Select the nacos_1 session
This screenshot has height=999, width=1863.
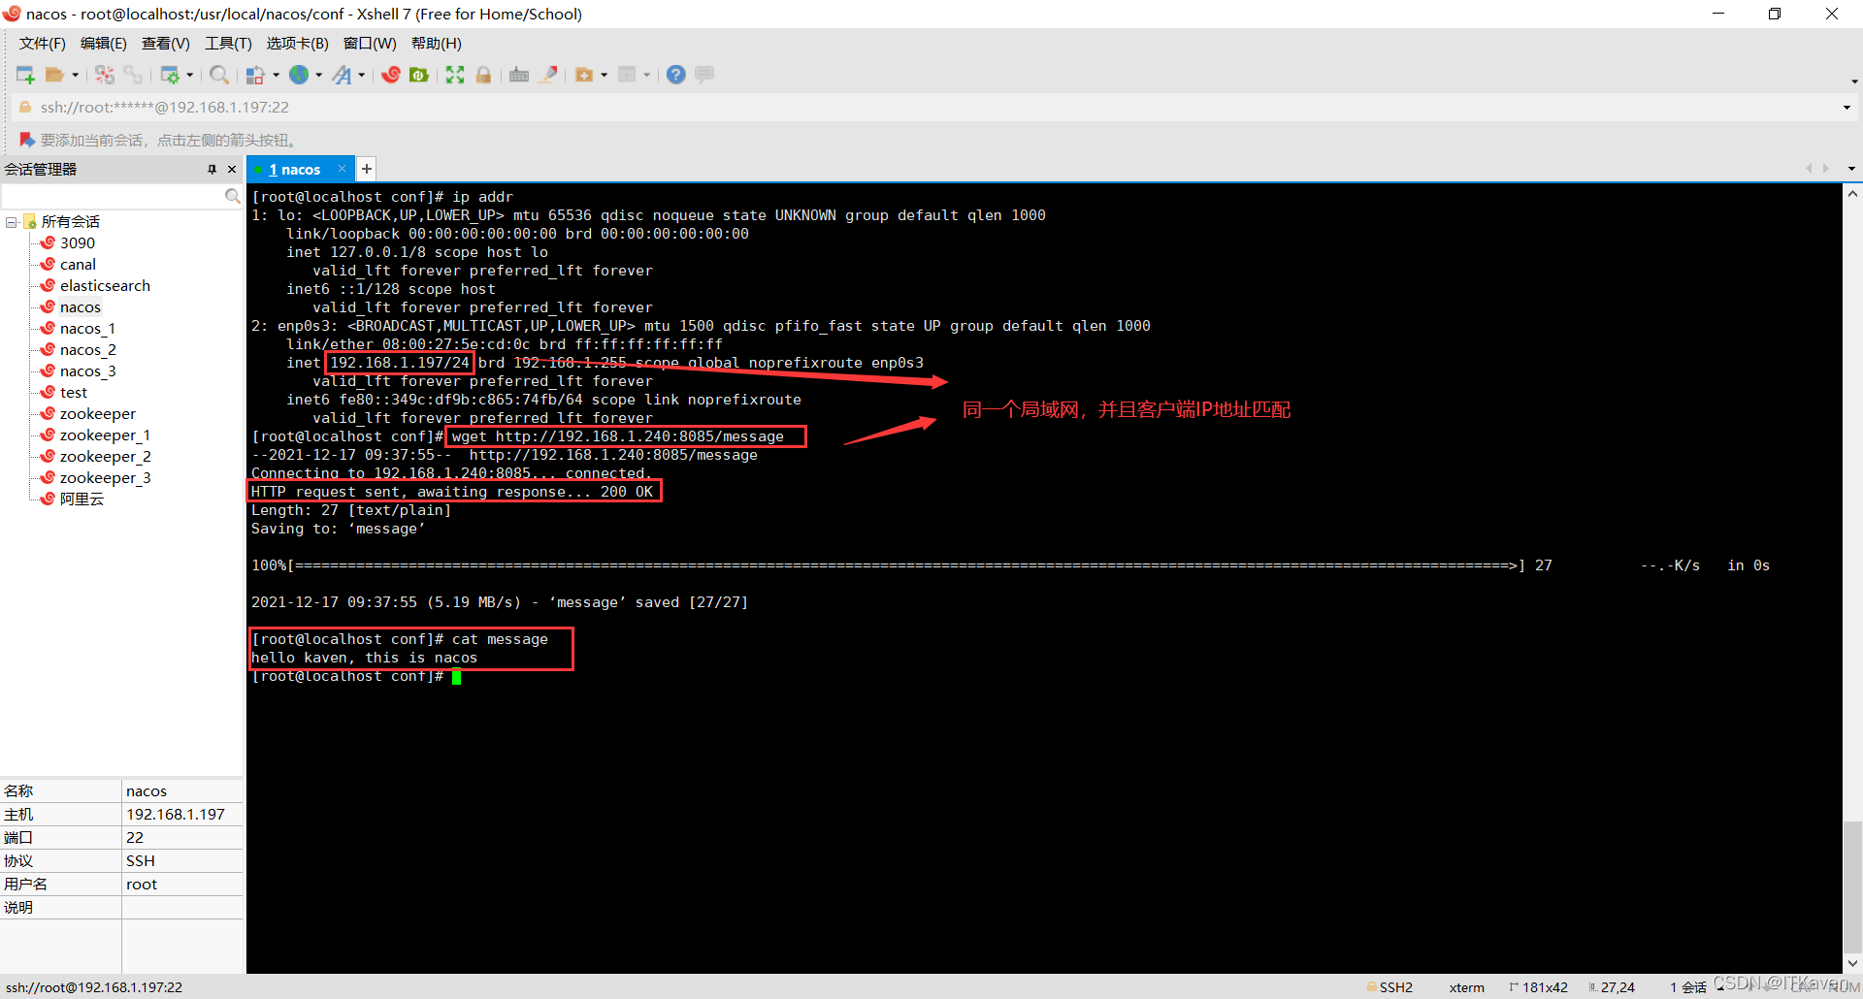87,329
